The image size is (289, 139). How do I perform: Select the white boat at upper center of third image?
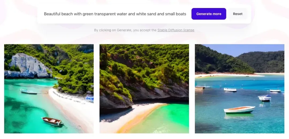230,90
